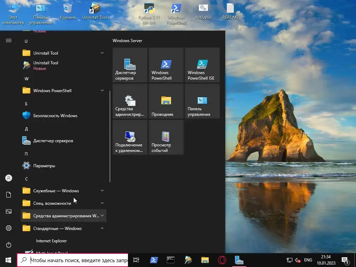The image size is (356, 267).
Task: Expand the Служебные — Windows folder
Action: (64, 191)
